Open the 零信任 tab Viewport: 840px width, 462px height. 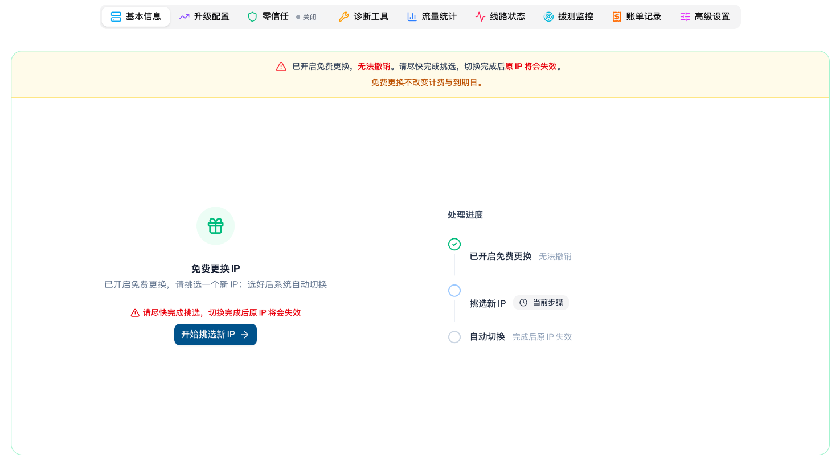[x=283, y=16]
